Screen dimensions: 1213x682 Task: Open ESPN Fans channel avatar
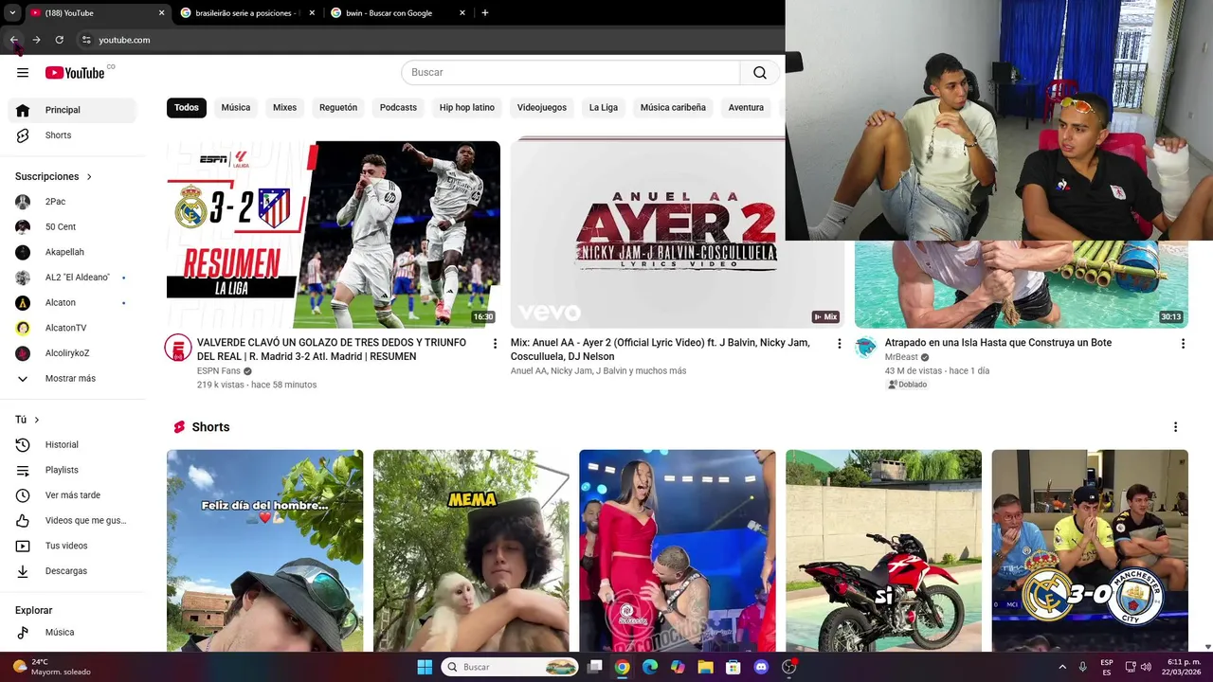tap(178, 348)
